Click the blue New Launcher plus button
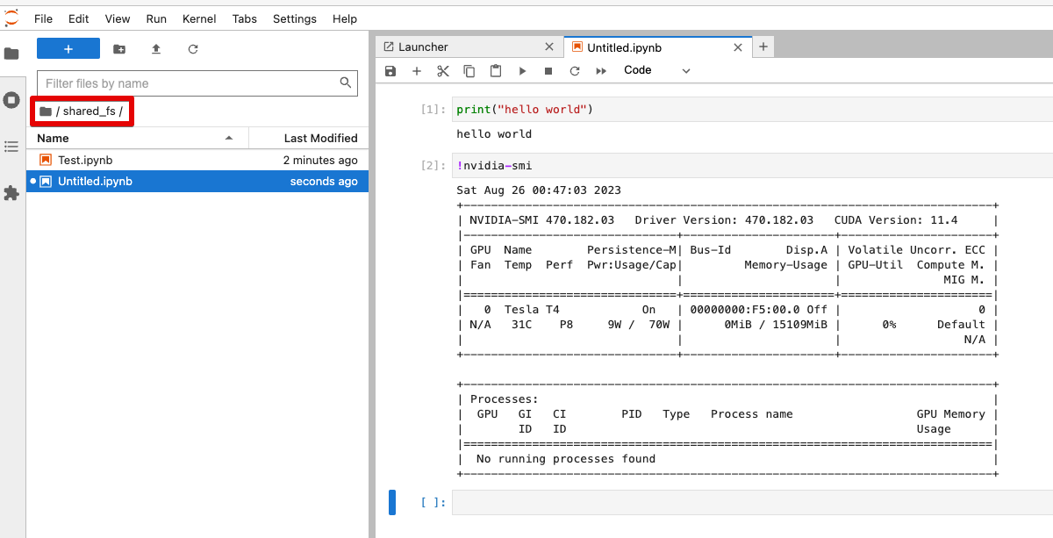The image size is (1053, 538). [68, 49]
